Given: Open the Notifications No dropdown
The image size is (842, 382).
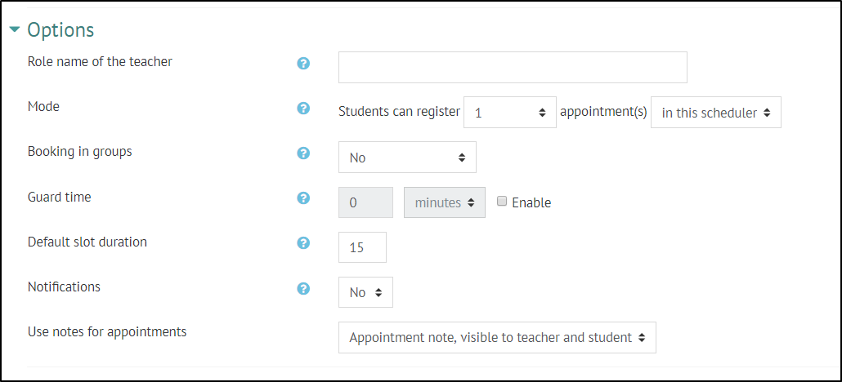Looking at the screenshot, I should (365, 292).
